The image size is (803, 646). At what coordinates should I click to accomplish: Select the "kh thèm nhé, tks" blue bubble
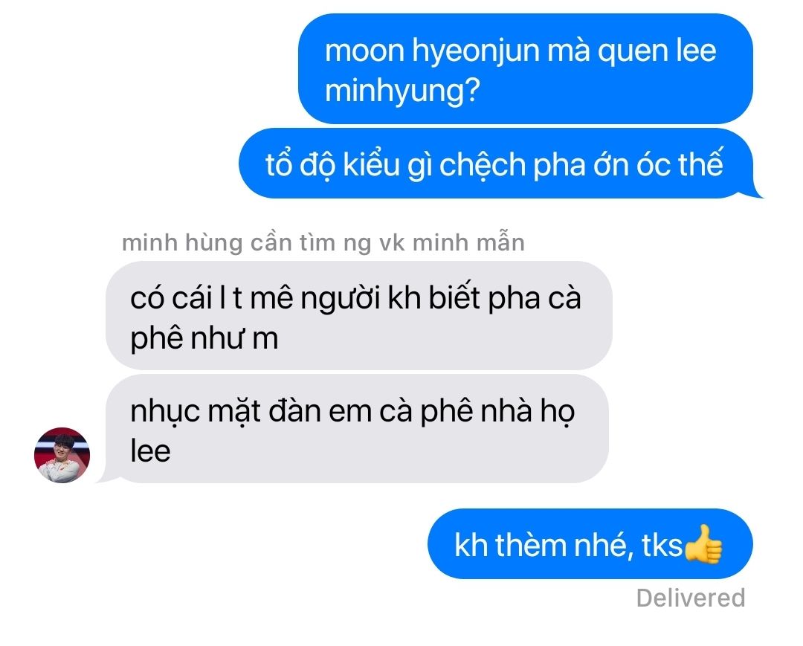click(590, 544)
